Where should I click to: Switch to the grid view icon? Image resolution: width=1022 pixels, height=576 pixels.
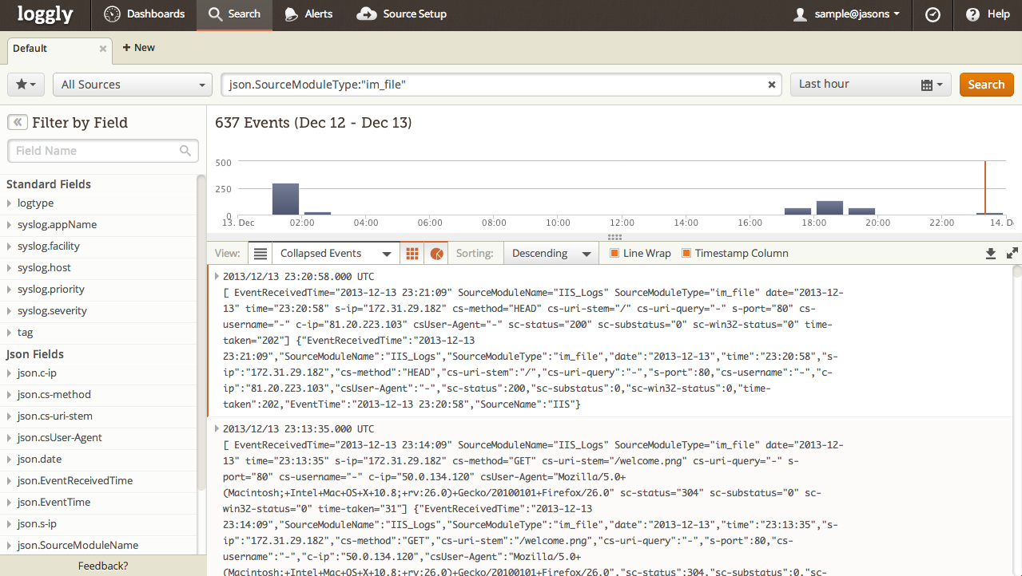(x=412, y=254)
